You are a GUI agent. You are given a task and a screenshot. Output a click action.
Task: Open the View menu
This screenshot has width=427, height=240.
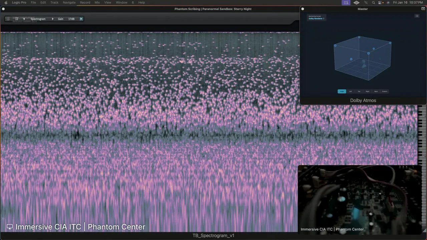tap(108, 2)
